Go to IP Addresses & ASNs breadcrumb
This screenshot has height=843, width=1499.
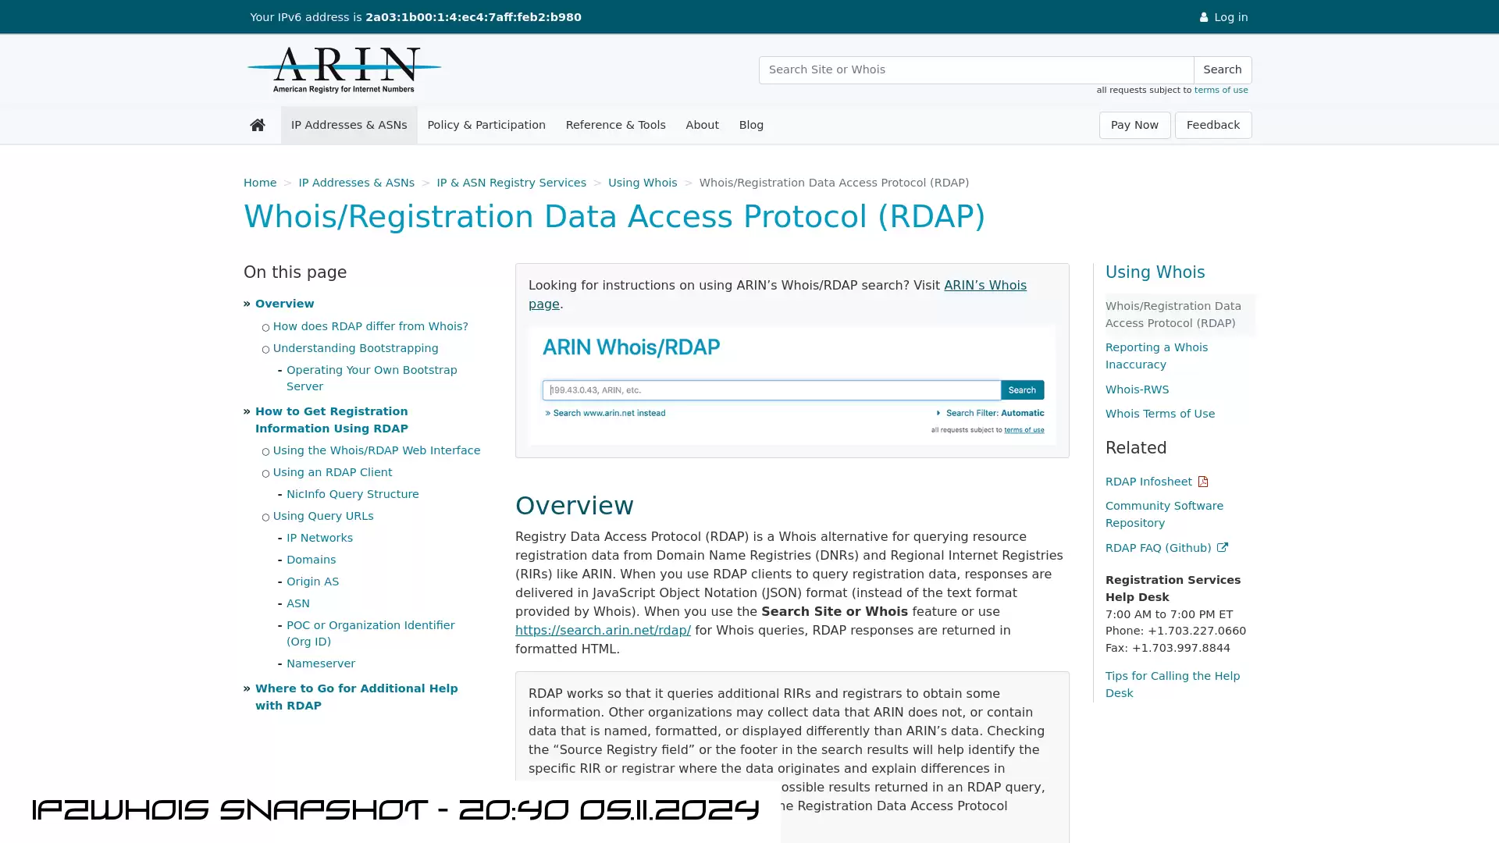click(x=356, y=183)
